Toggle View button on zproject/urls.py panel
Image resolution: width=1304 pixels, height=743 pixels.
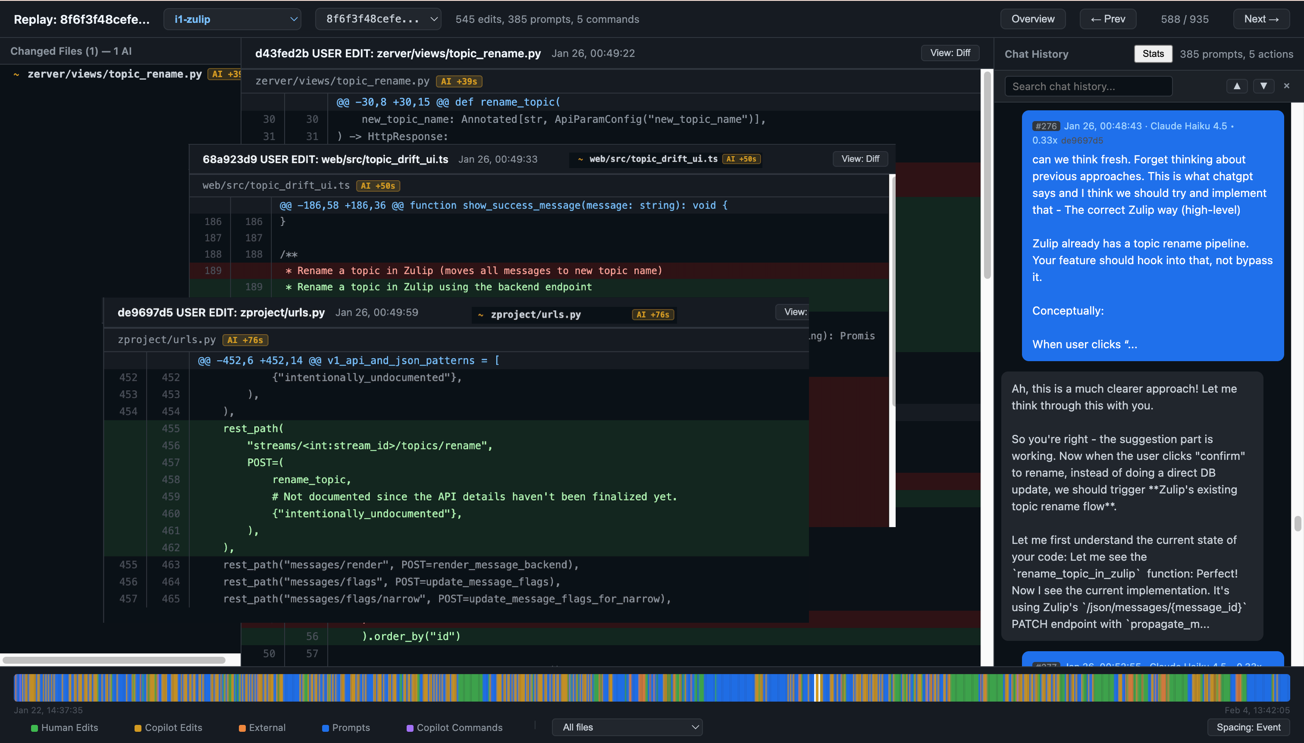pos(793,312)
